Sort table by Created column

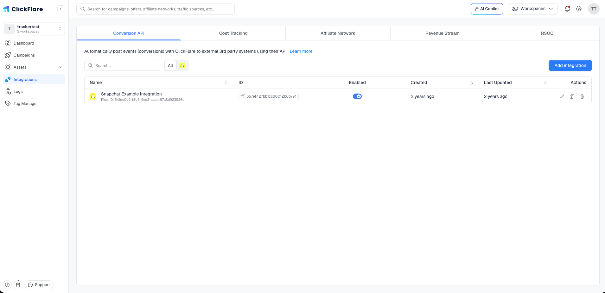(472, 83)
